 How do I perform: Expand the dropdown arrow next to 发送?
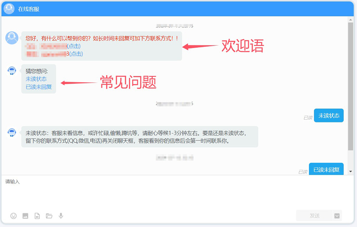pos(337,216)
